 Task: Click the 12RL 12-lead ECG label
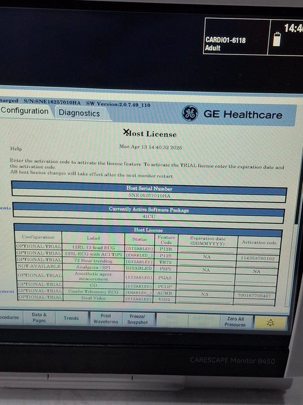tap(93, 248)
